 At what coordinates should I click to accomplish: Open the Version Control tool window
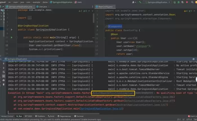(x=7, y=116)
